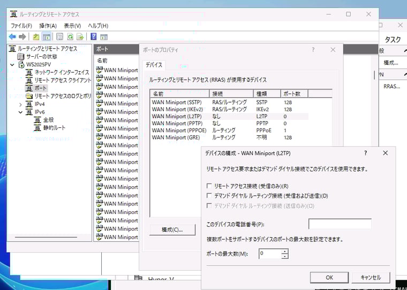The height and width of the screenshot is (290, 407).
Task: Close the ポートのプロパティ dialog with X
Action: click(x=333, y=50)
